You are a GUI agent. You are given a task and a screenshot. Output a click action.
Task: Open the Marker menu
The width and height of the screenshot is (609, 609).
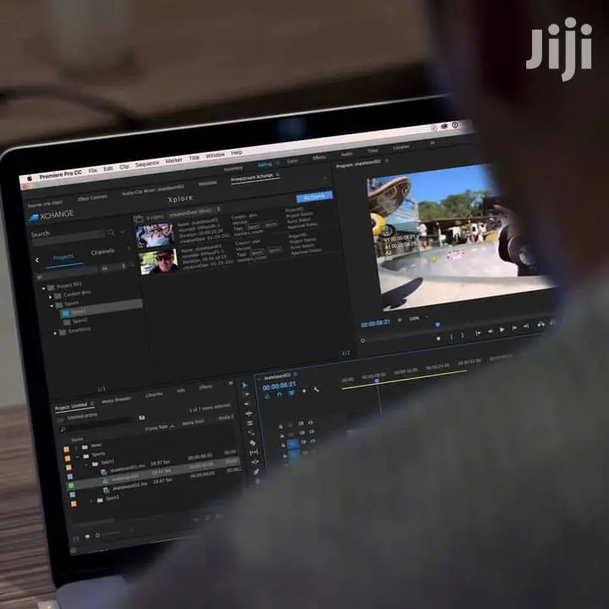click(173, 160)
